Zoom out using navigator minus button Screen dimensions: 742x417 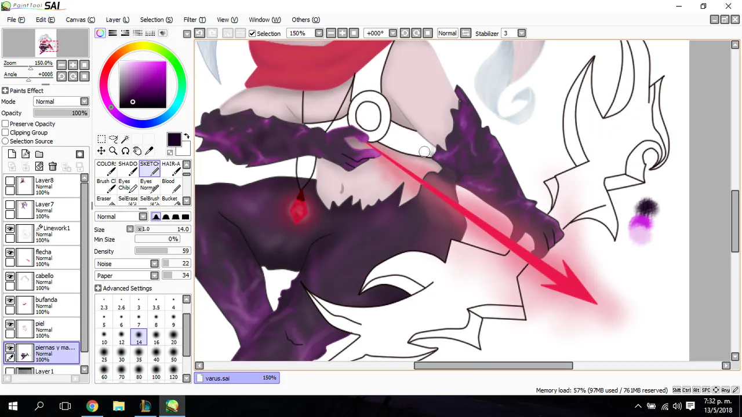(x=61, y=65)
